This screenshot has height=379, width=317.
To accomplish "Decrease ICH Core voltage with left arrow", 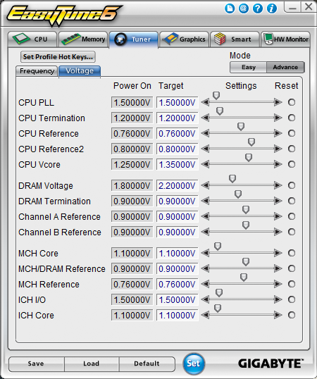I will click(206, 315).
